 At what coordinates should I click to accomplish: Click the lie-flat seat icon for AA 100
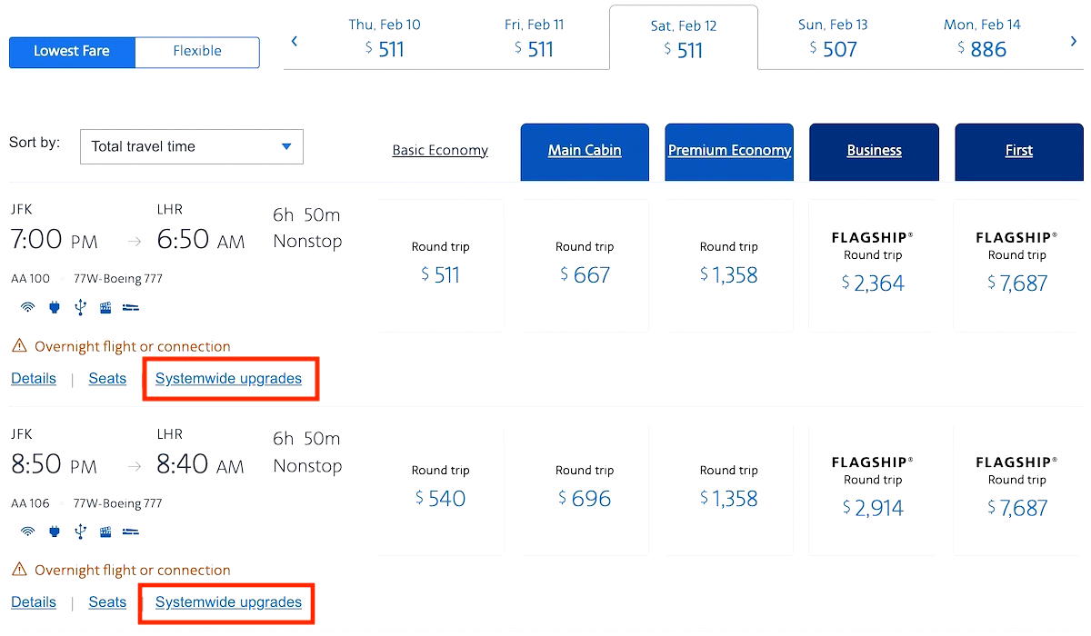click(131, 307)
